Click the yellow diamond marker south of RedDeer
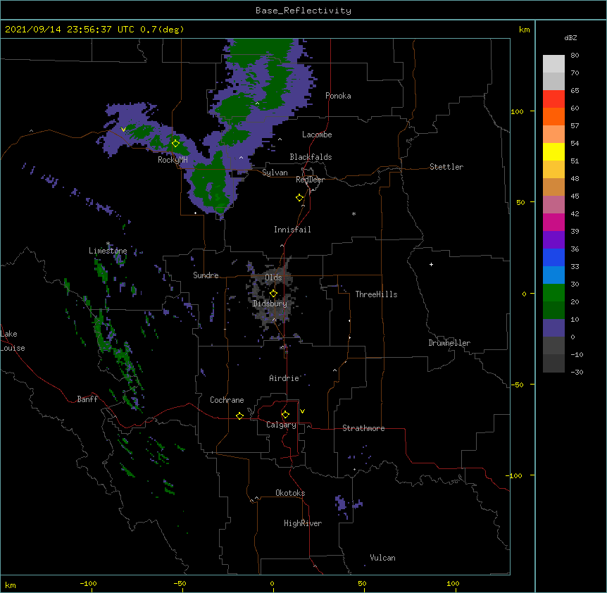The width and height of the screenshot is (607, 593). (x=300, y=198)
